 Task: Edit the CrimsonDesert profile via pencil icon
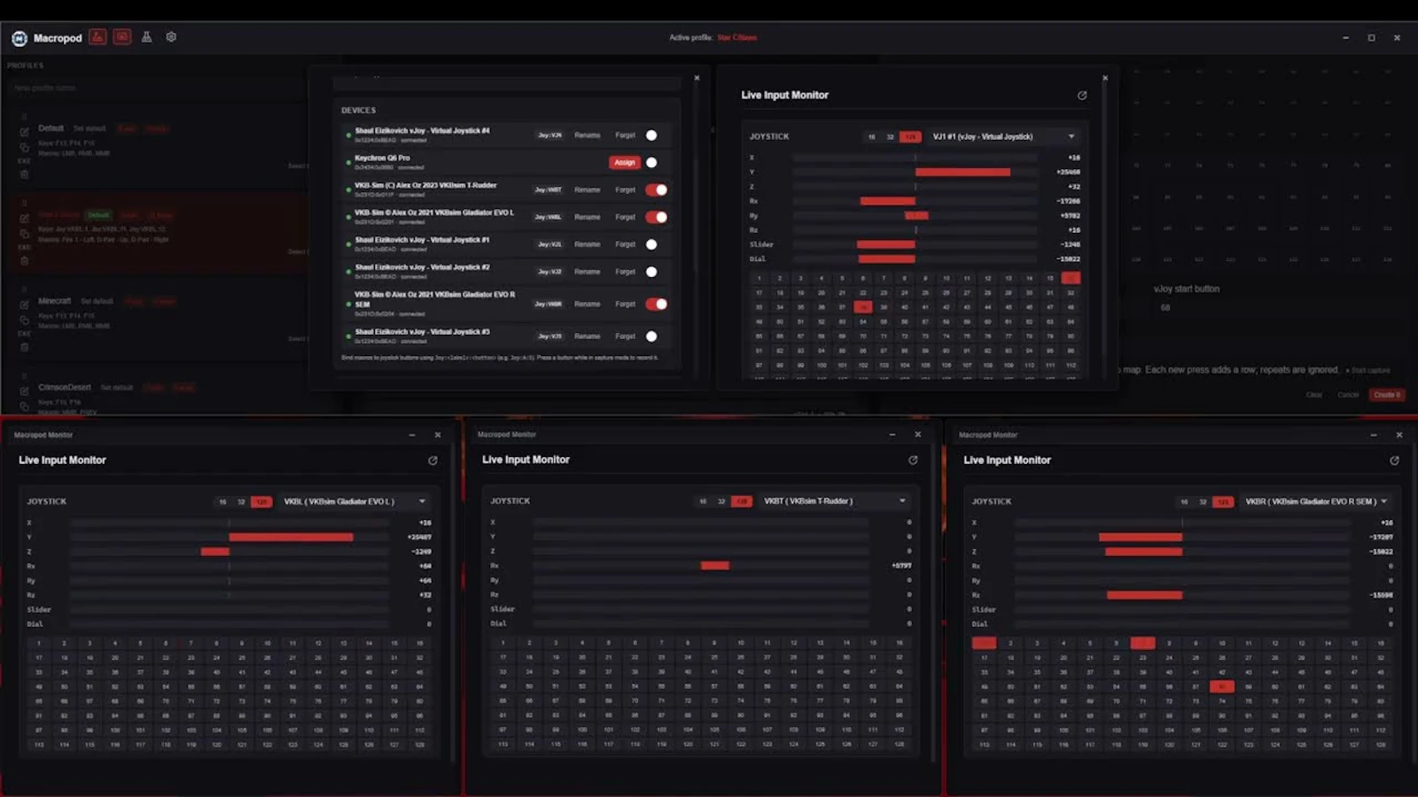tap(24, 391)
